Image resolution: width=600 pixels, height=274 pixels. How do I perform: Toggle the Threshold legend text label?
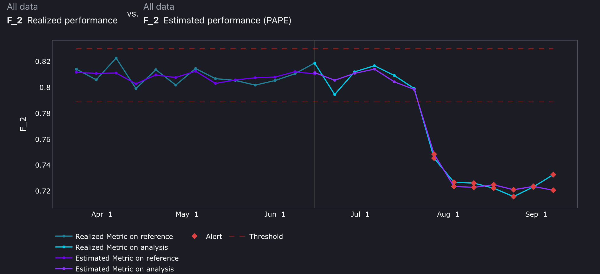click(266, 236)
